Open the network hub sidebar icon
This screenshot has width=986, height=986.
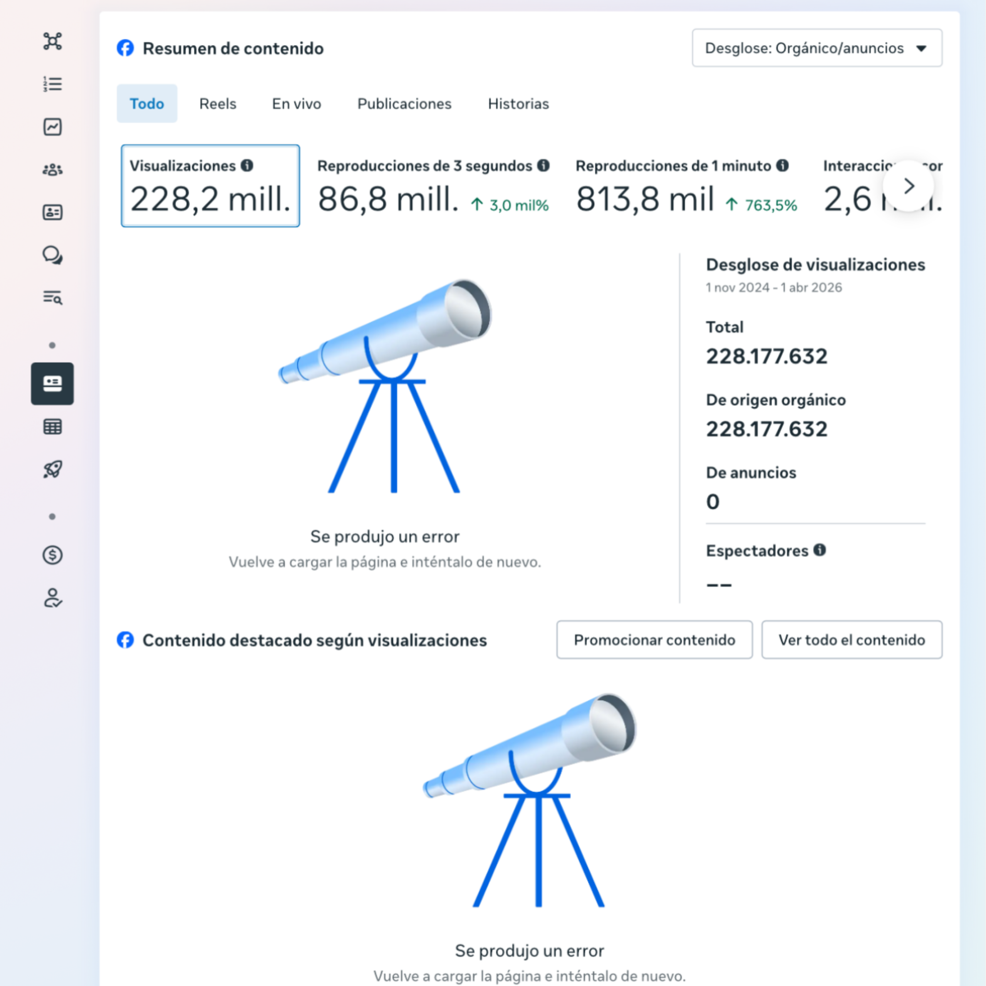52,41
